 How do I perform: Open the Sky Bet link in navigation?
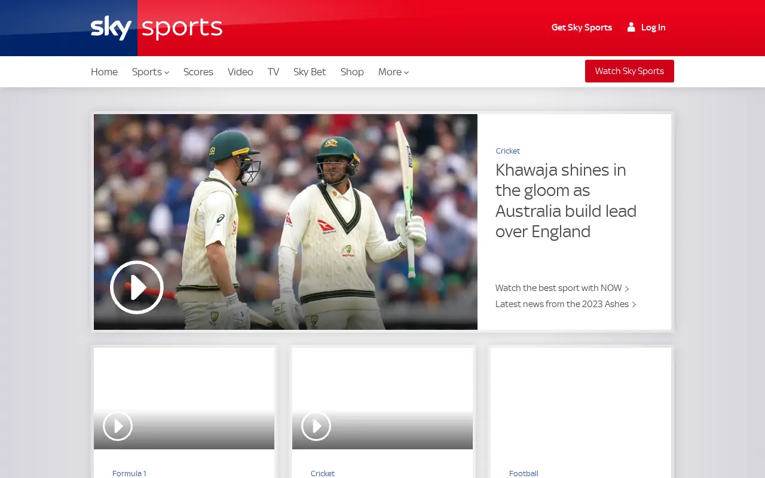point(310,72)
